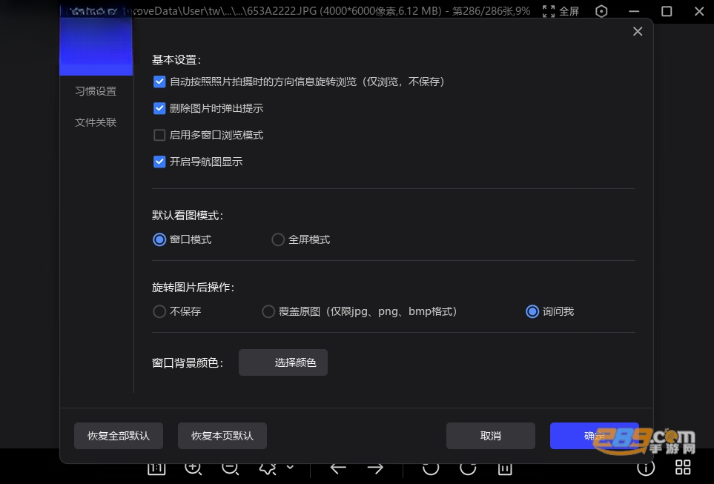This screenshot has height=484, width=714.
Task: Go to the previous image arrow
Action: click(x=338, y=468)
